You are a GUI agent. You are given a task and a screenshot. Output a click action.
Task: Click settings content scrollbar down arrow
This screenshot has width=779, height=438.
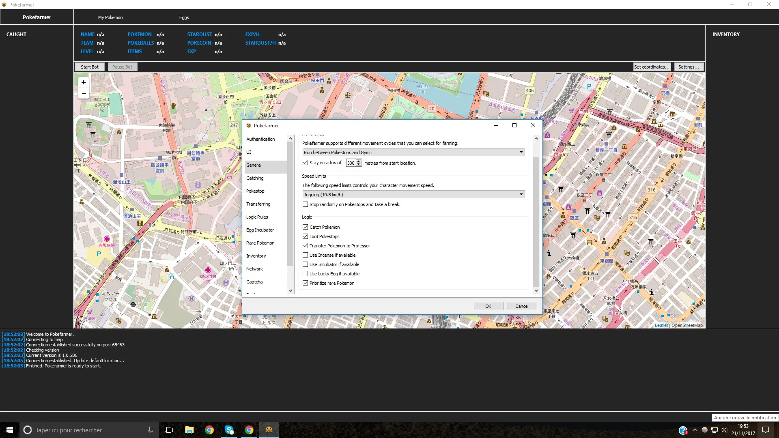pos(536,291)
